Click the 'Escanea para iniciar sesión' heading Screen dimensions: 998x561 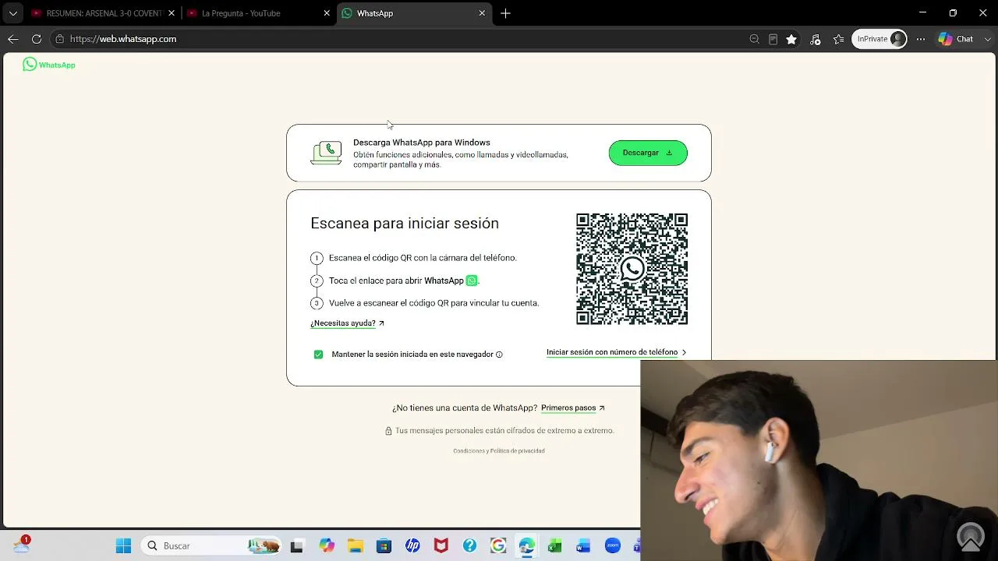point(405,224)
